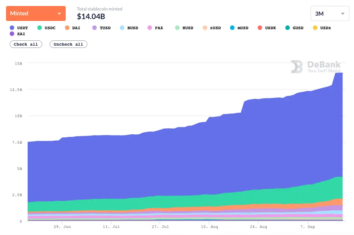Click the USDx legend label
This screenshot has height=235, width=354.
[326, 28]
